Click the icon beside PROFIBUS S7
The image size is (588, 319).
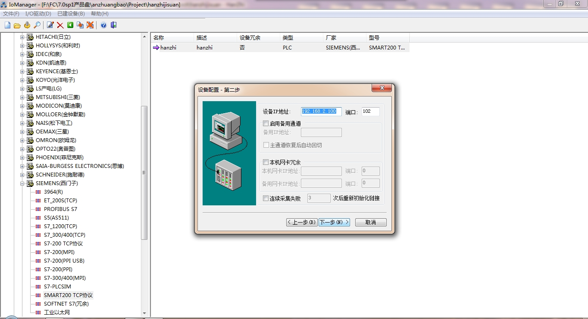pos(38,209)
